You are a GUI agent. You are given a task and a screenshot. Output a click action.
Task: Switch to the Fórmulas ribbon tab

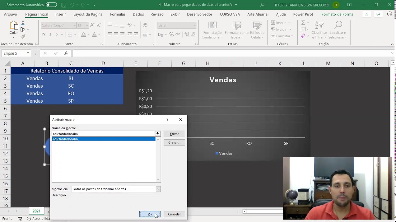point(118,14)
